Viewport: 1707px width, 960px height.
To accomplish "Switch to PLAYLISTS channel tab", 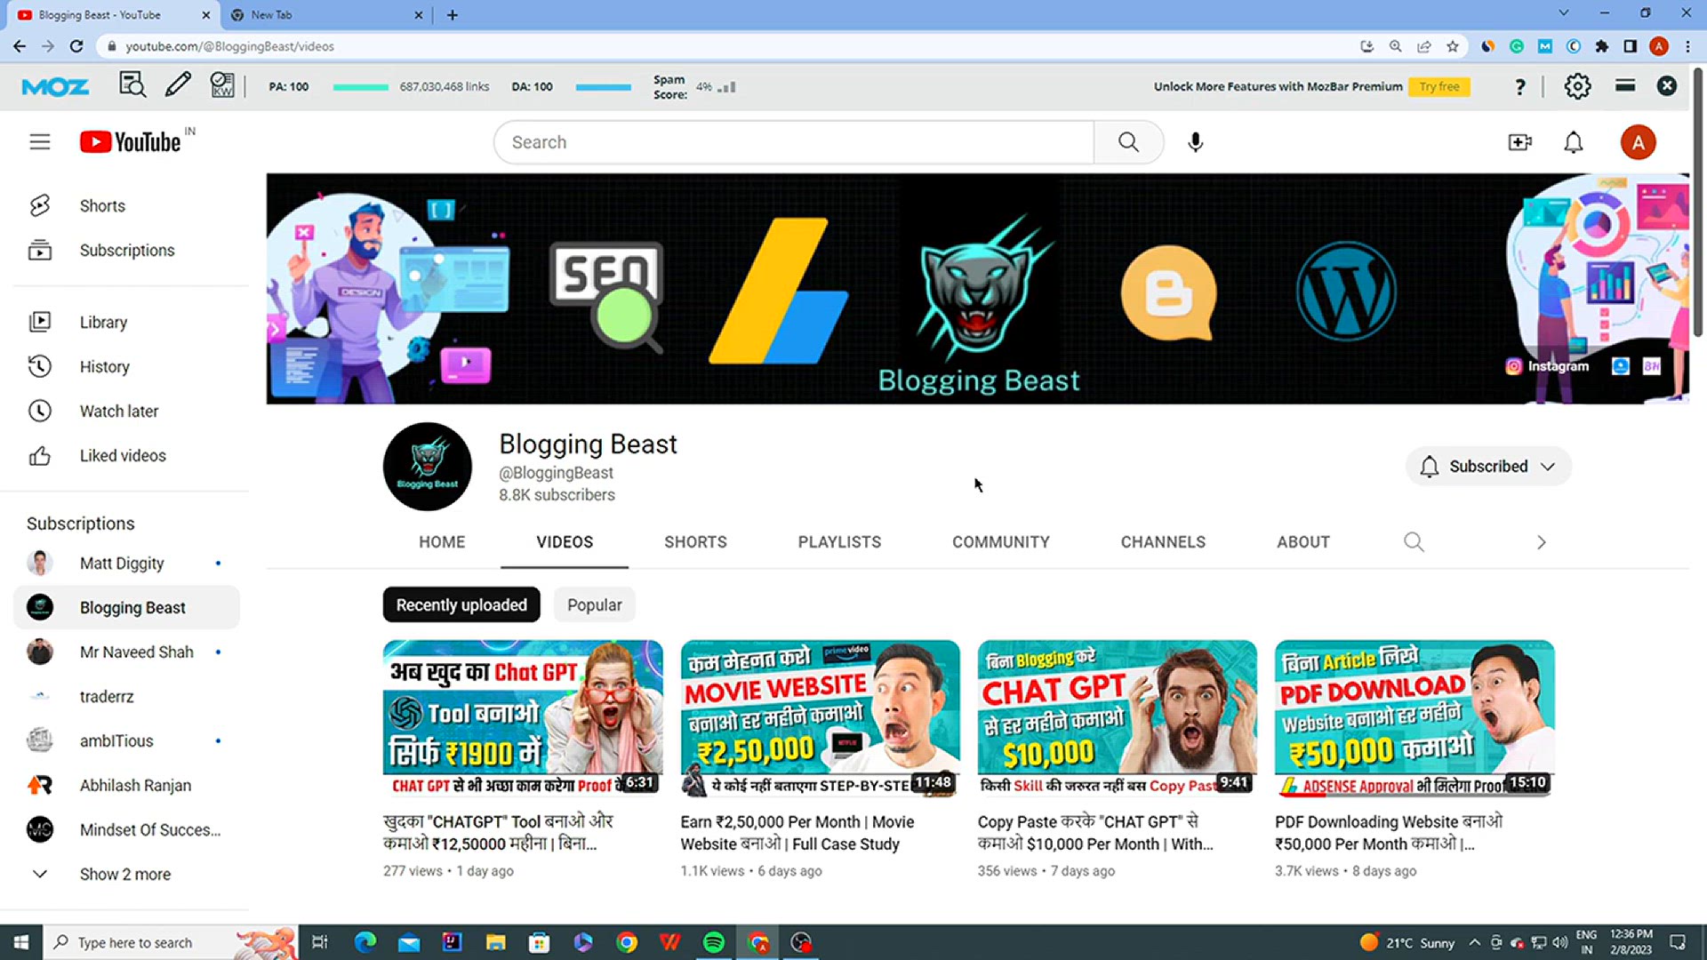I will [839, 542].
